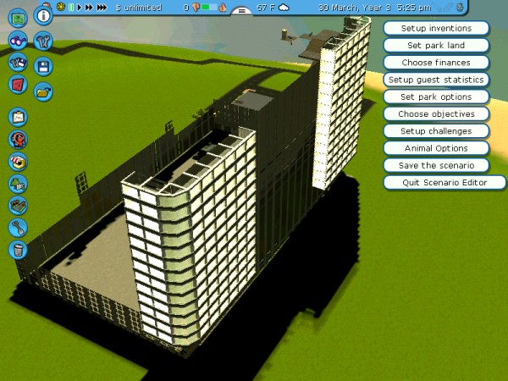Viewport: 508px width, 381px height.
Task: Click the green park rating bar
Action: click(209, 7)
